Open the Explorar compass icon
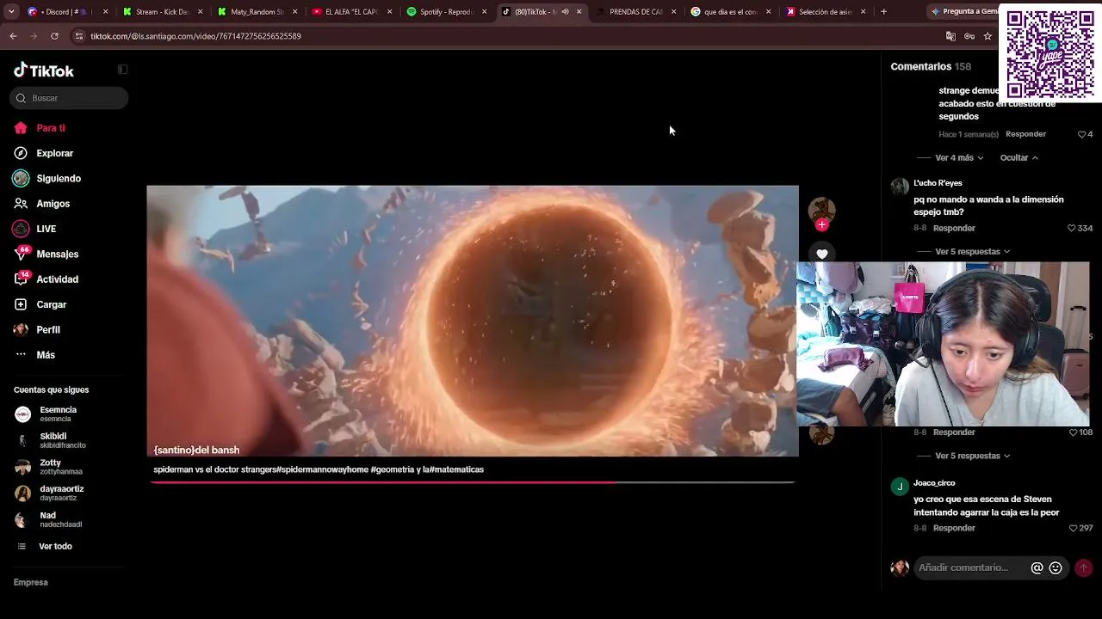Image resolution: width=1102 pixels, height=619 pixels. pyautogui.click(x=21, y=153)
